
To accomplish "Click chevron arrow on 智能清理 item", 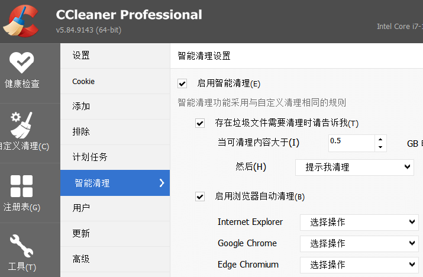I will (162, 183).
